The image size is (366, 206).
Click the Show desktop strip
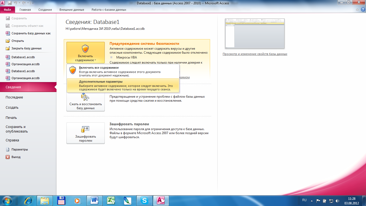364,201
